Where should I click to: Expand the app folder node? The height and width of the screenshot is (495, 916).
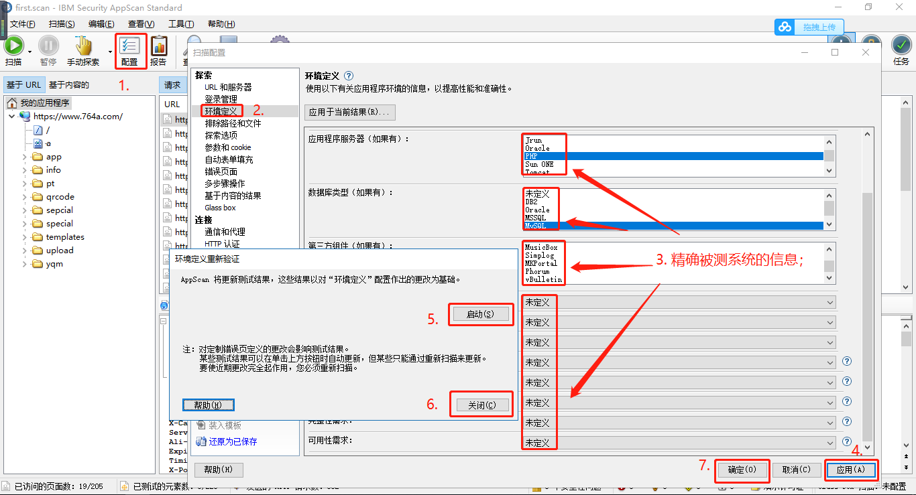(25, 157)
